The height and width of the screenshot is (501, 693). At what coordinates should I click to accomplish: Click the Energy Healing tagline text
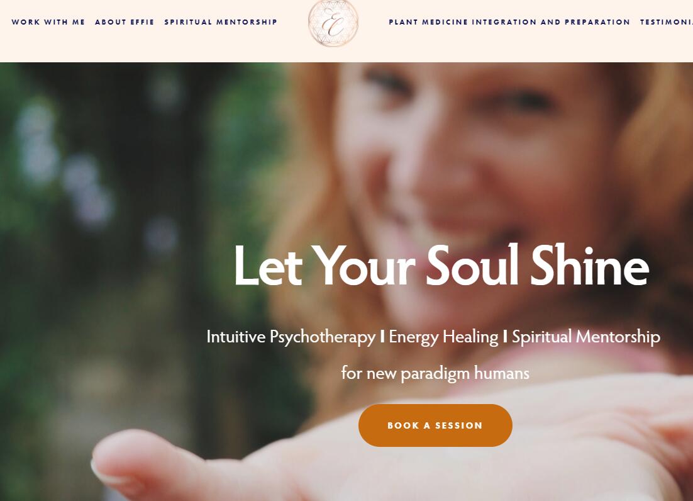[443, 337]
